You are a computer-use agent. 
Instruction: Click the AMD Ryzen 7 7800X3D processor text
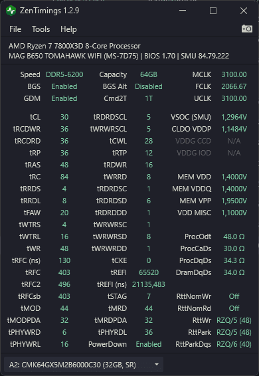pyautogui.click(x=74, y=46)
